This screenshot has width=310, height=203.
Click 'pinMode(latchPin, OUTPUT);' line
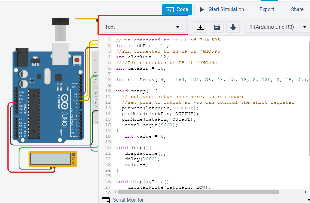pyautogui.click(x=160, y=108)
